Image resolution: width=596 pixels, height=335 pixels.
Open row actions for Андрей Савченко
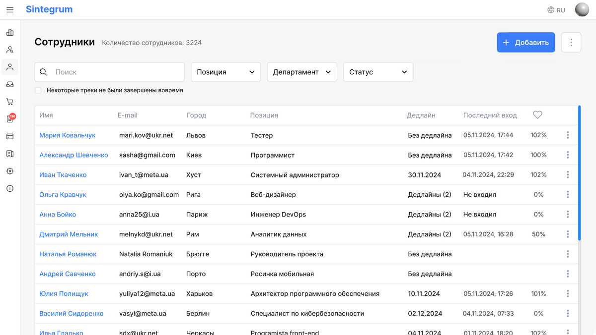point(568,274)
